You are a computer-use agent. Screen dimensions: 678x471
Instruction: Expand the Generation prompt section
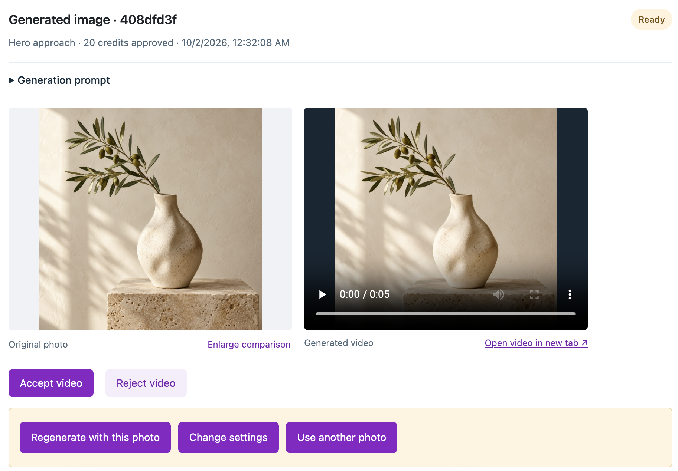(x=59, y=80)
